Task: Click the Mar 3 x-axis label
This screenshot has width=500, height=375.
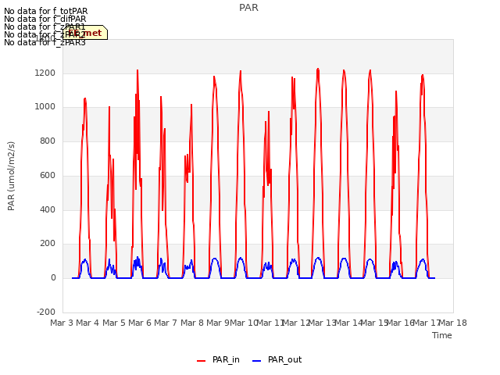Action: click(62, 323)
